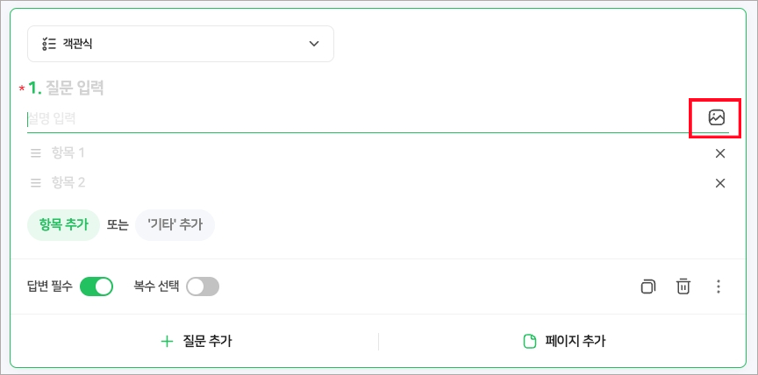758x375 pixels.
Task: Delete question using trash can icon
Action: pyautogui.click(x=683, y=287)
